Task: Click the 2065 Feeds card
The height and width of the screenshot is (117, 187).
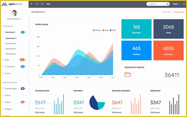Action: [169, 29]
